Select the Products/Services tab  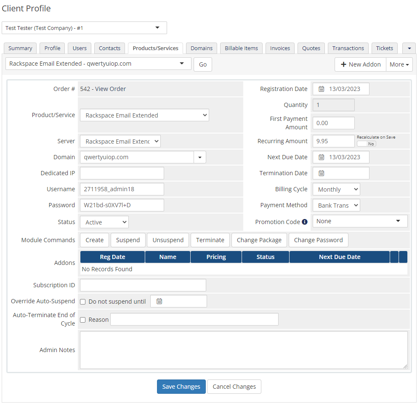pos(155,48)
